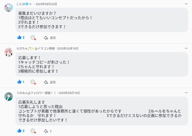
Task: Click 返信 under ことは's comment
Action: click(53, 38)
